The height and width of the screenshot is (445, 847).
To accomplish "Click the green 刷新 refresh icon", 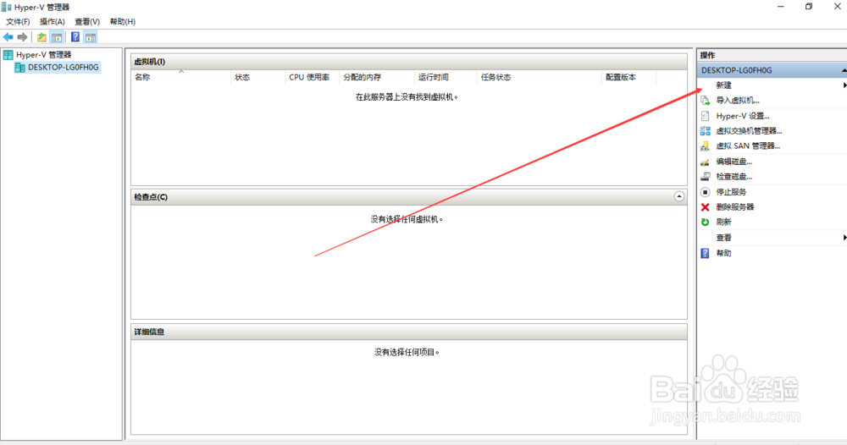I will (705, 222).
